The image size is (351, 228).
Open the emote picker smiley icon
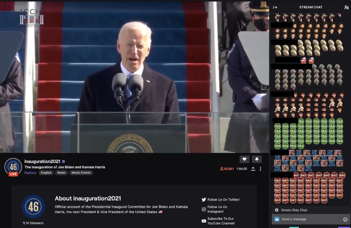point(345,219)
